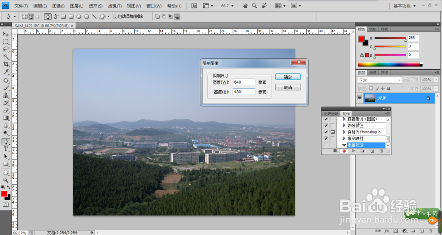
Task: Delete action using trash icon
Action: click(x=381, y=151)
